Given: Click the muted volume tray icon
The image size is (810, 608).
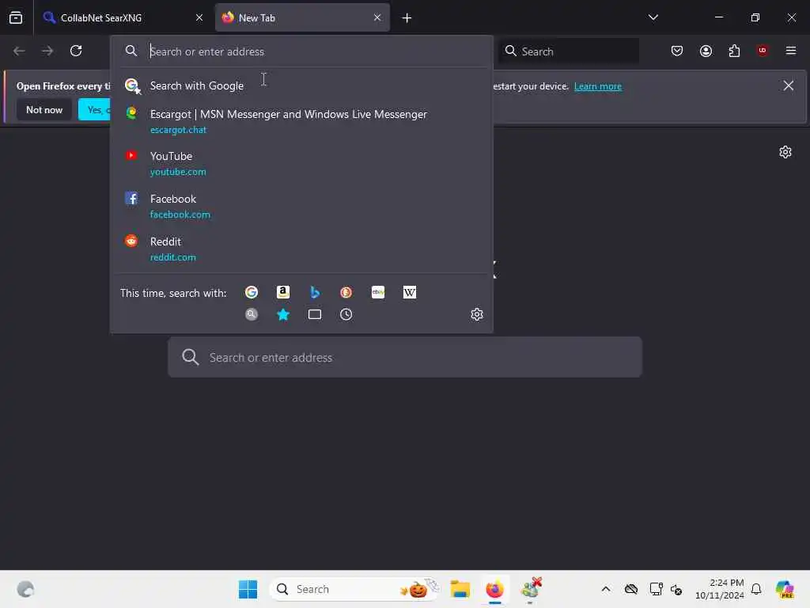Looking at the screenshot, I should point(676,589).
